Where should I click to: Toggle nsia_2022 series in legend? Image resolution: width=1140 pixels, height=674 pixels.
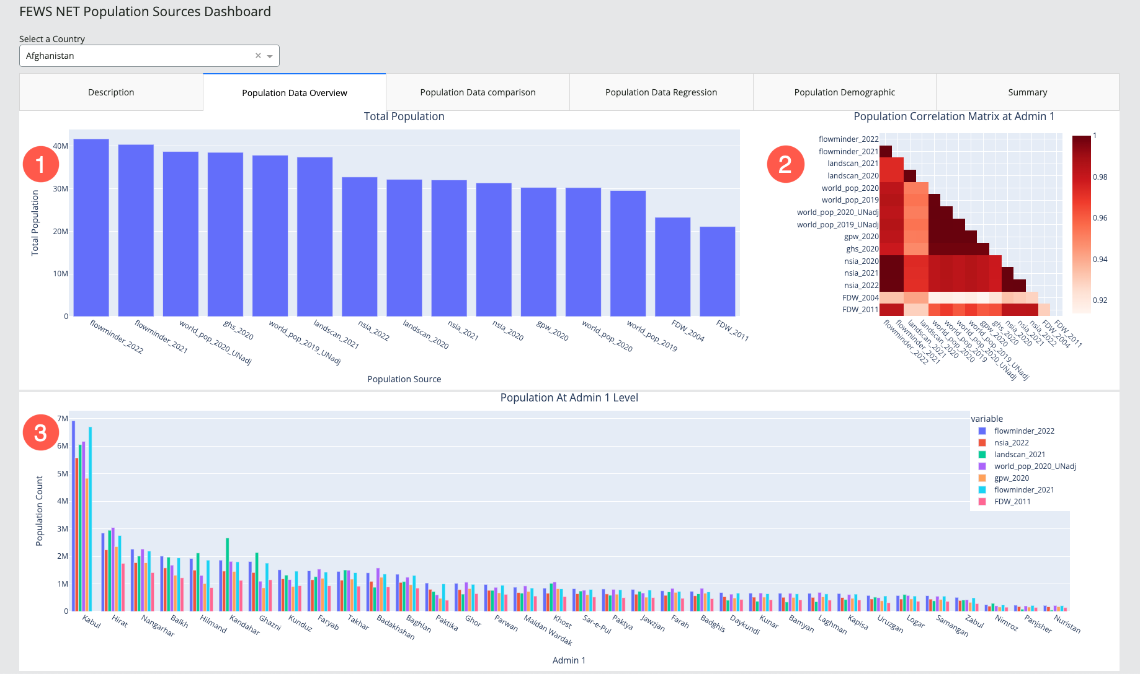(x=1011, y=443)
